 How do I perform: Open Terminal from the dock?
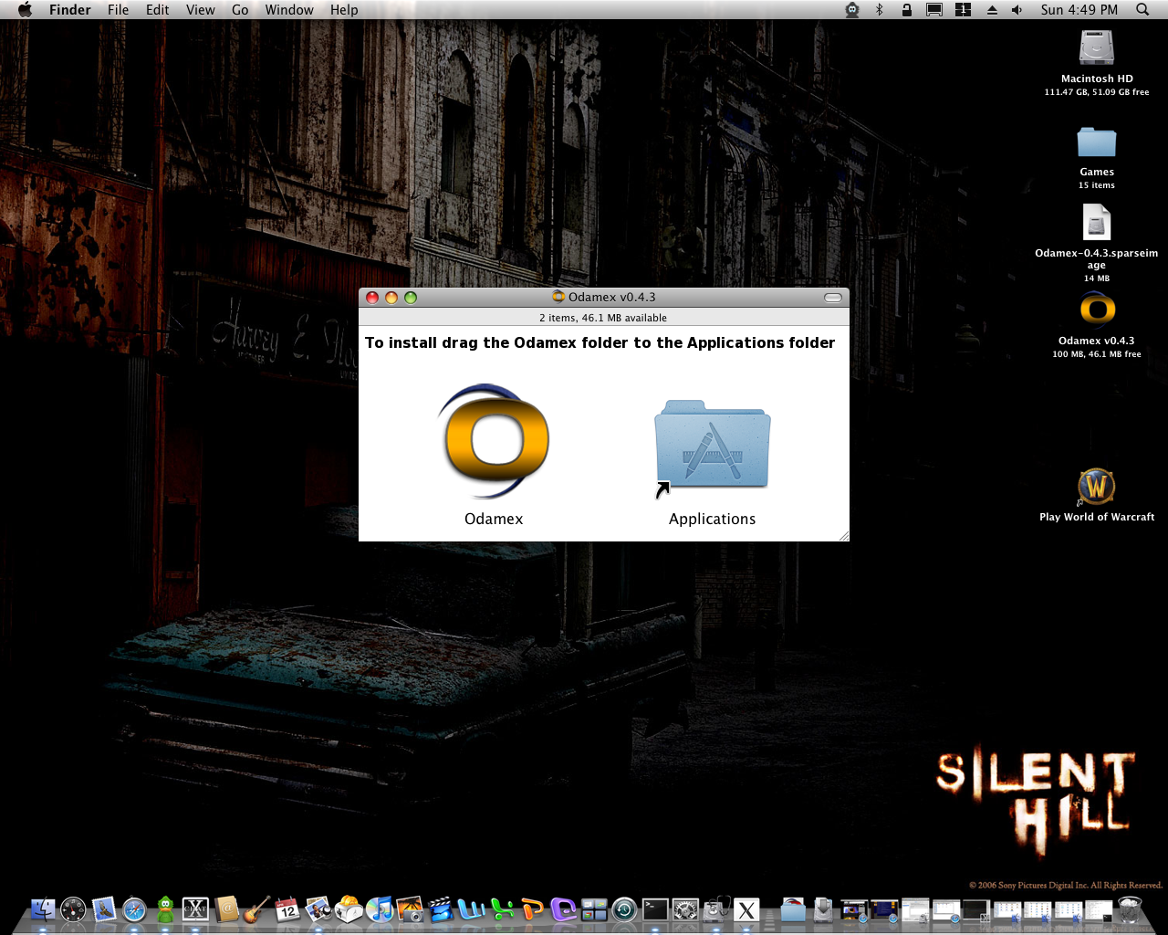[x=655, y=909]
